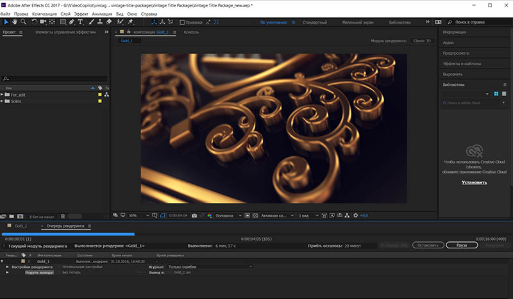Show hidden workspaces with double chevron
The image size is (513, 299).
(x=427, y=22)
